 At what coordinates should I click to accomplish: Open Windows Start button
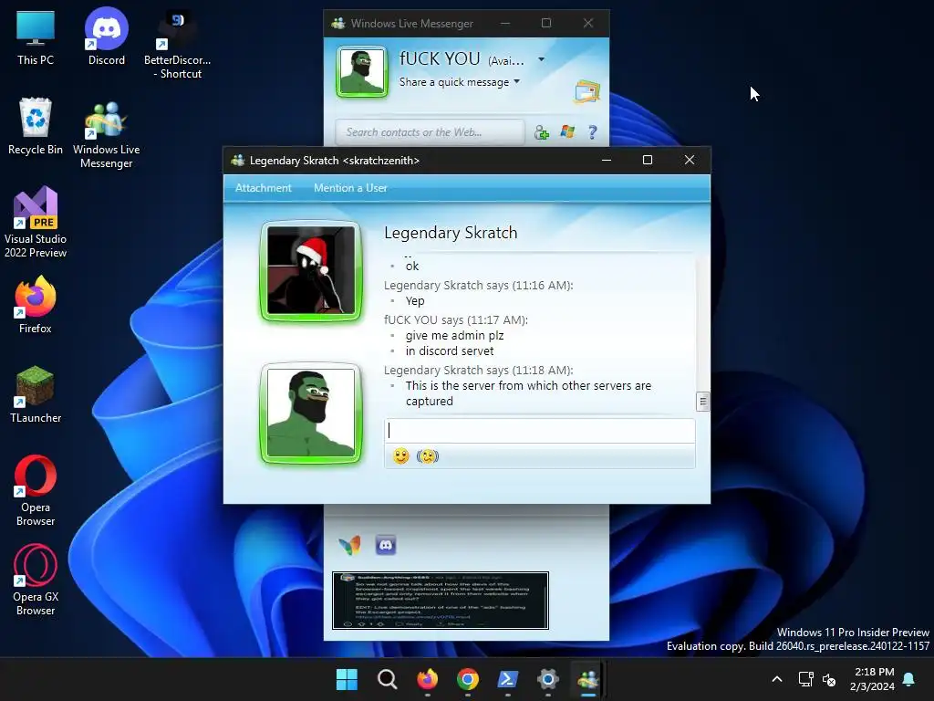(347, 679)
